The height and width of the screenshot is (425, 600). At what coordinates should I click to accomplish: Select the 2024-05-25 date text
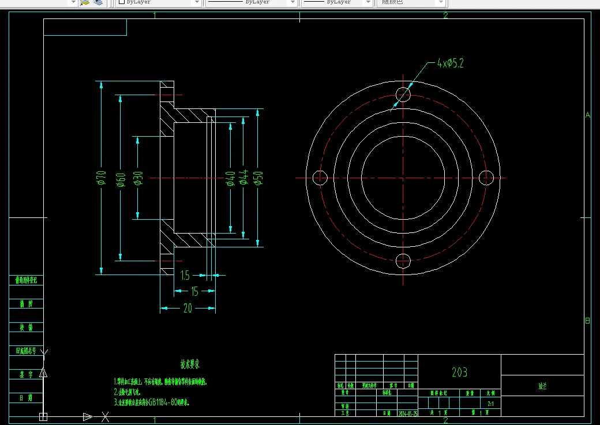click(408, 413)
